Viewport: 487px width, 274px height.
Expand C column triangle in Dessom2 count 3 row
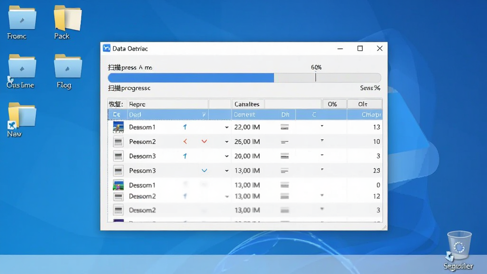click(x=322, y=209)
